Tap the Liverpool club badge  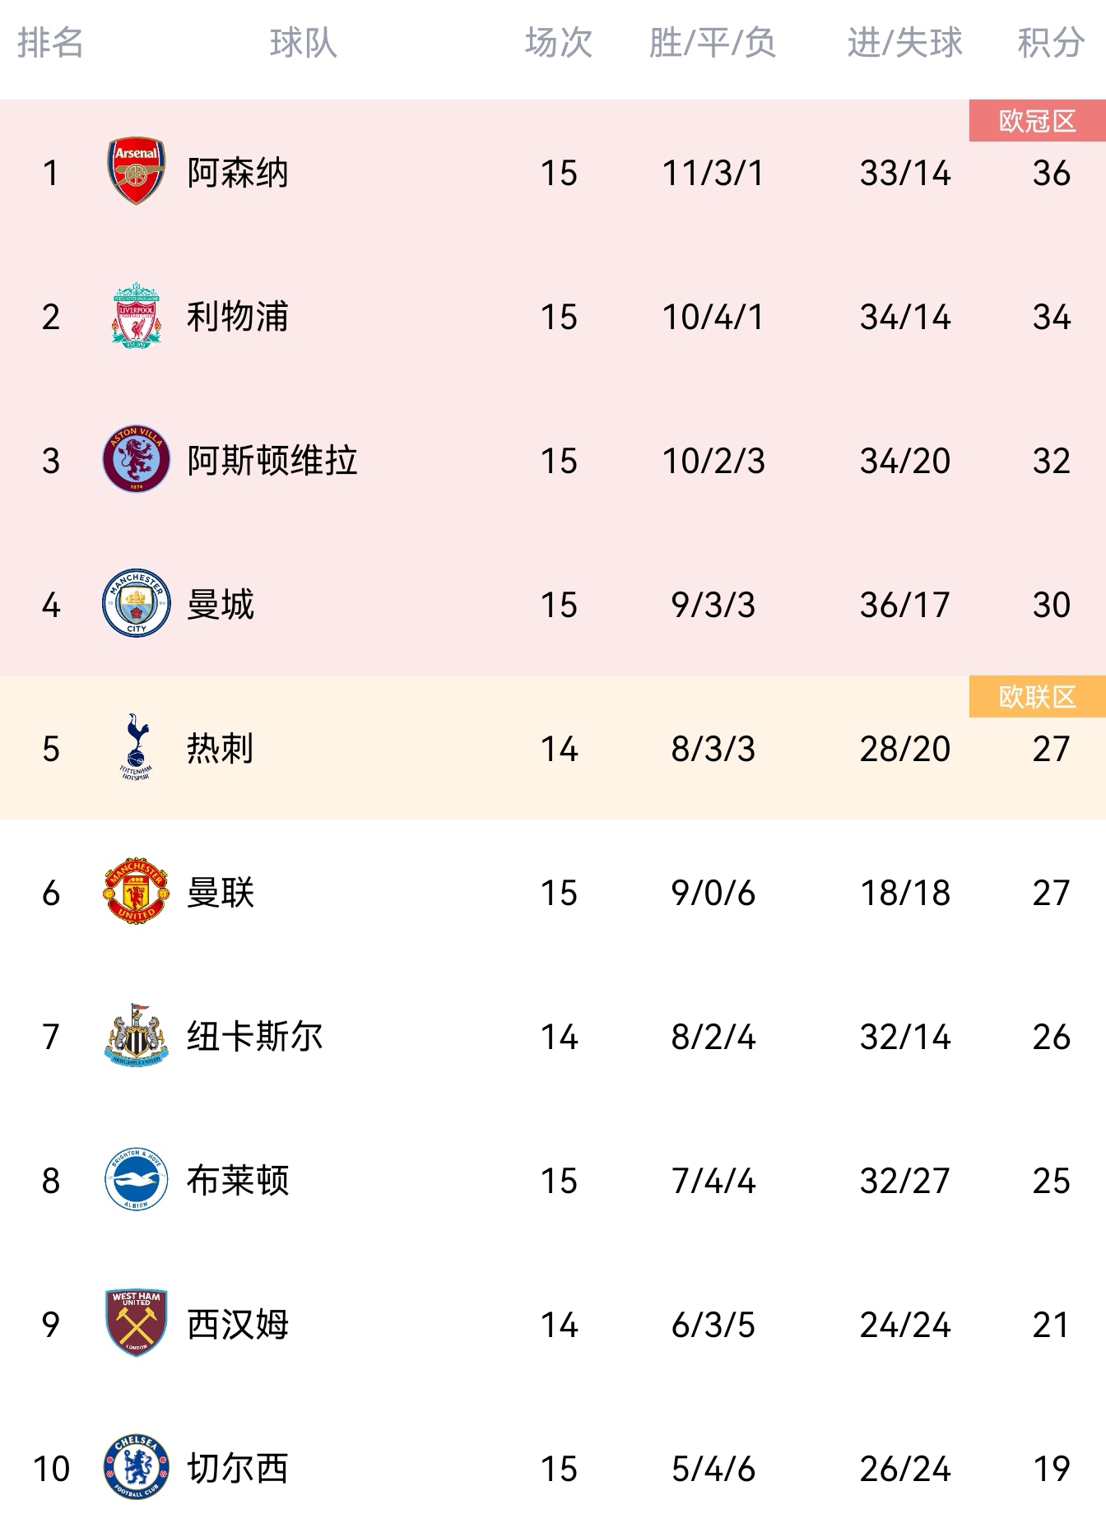click(x=137, y=316)
